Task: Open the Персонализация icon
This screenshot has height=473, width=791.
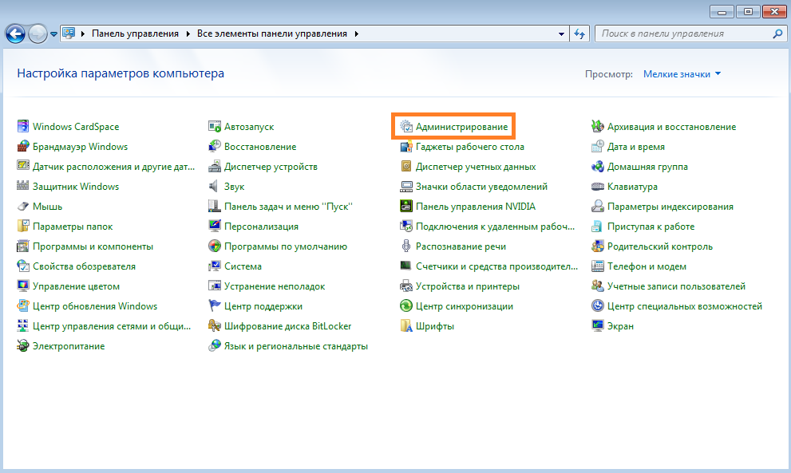Action: tap(215, 226)
